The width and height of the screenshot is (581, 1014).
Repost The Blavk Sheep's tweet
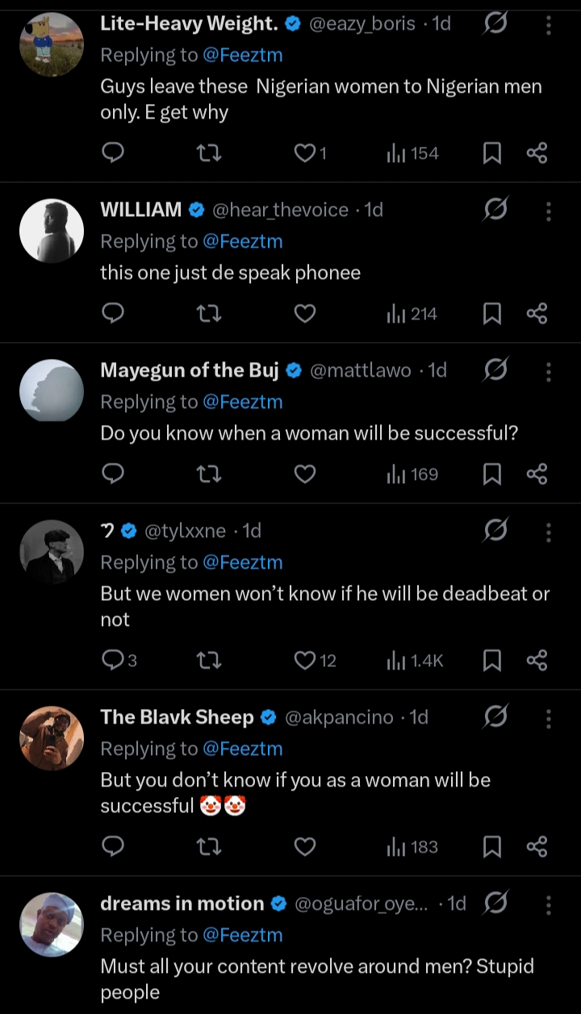click(209, 847)
